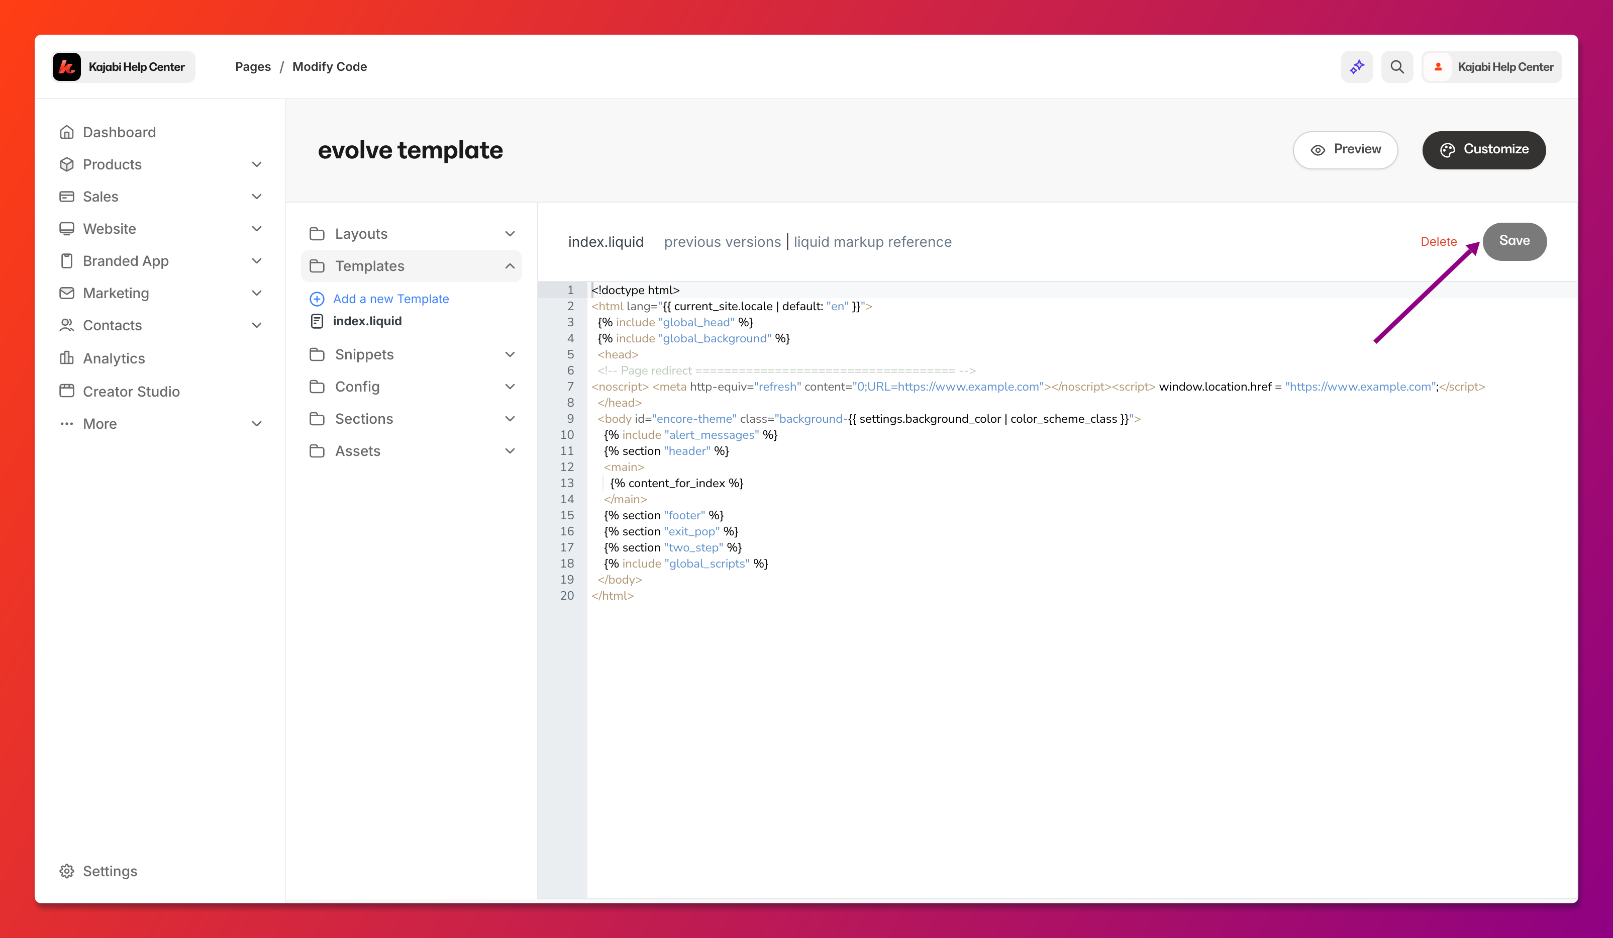Click the Page redirect comment line

pos(787,370)
